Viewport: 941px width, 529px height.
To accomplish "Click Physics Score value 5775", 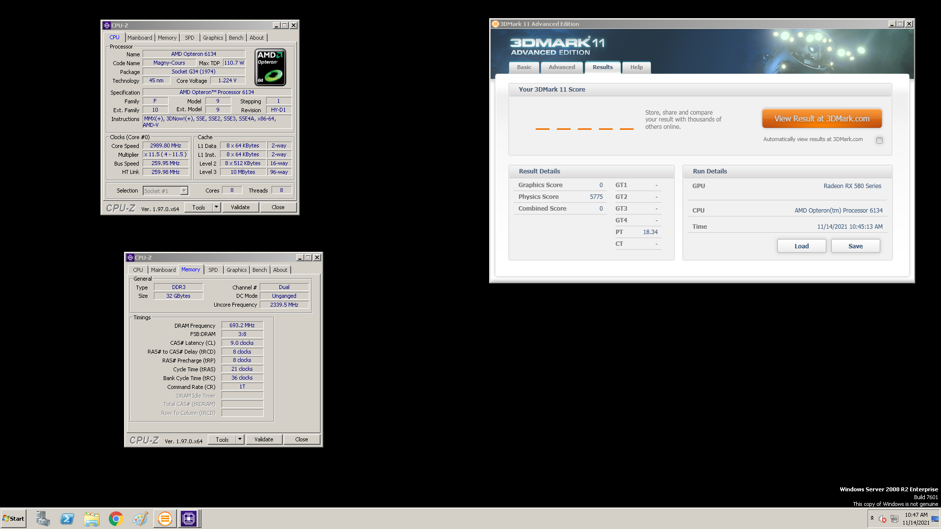I will (596, 197).
